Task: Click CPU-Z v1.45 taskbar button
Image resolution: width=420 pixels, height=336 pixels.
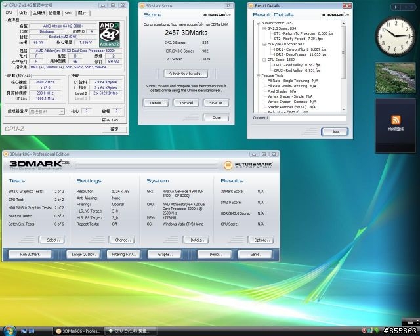Action: pyautogui.click(x=131, y=331)
